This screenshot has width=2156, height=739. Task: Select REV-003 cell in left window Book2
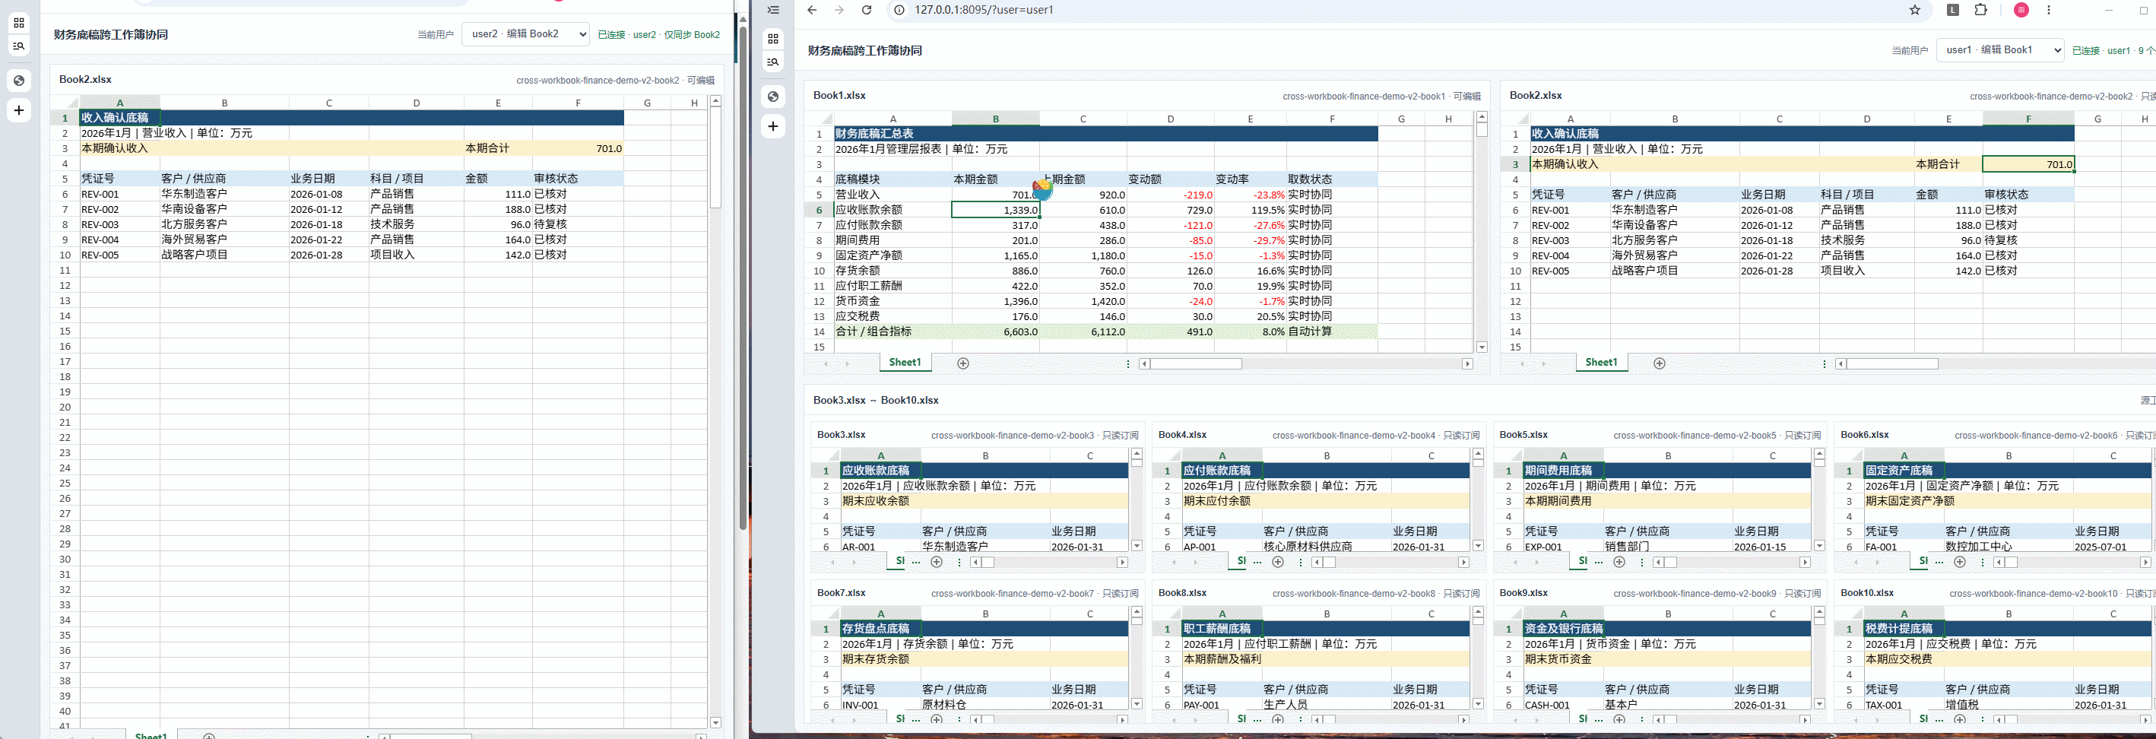(119, 224)
